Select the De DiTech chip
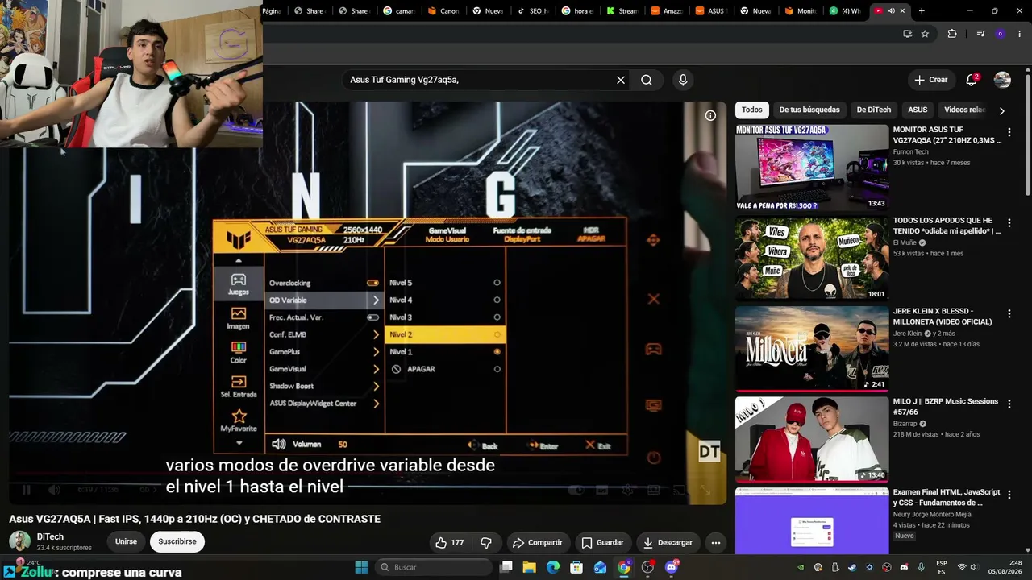Screen dimensions: 1032x580 point(874,110)
